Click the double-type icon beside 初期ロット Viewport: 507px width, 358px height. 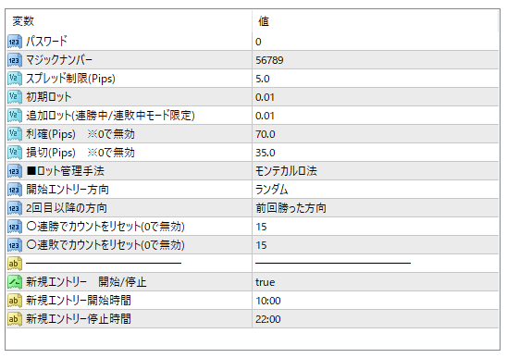pos(15,97)
